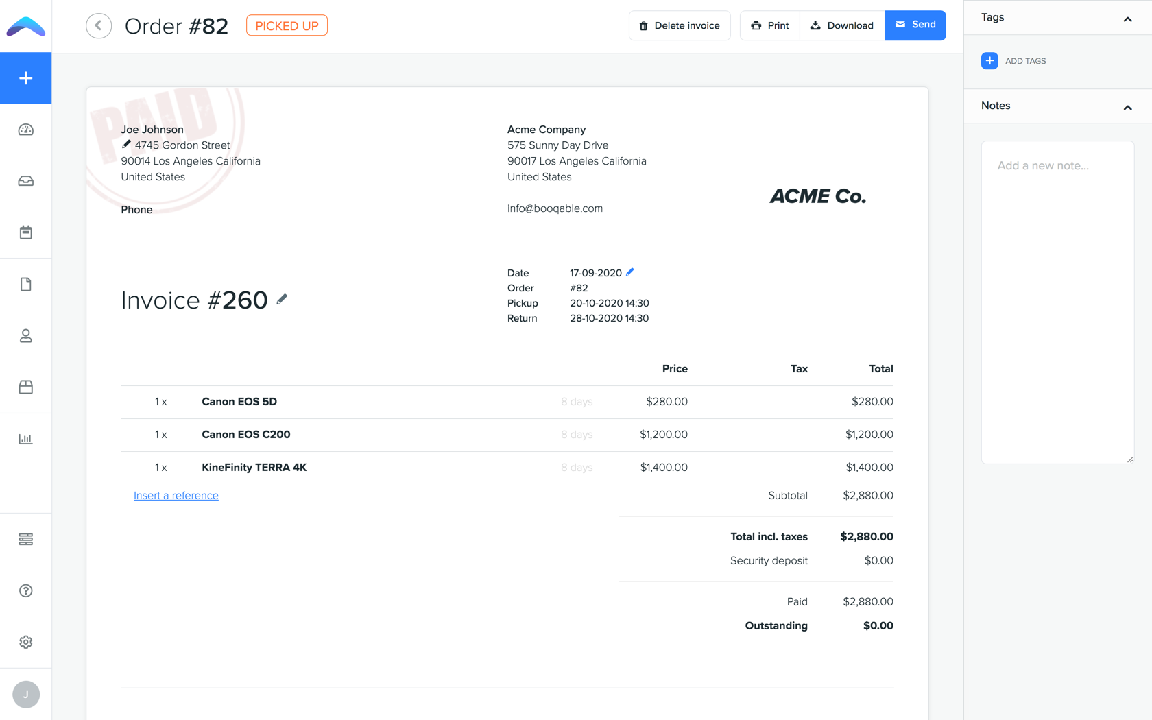Send the invoice with the Send button
Screen dimensions: 1152x720
tap(915, 25)
